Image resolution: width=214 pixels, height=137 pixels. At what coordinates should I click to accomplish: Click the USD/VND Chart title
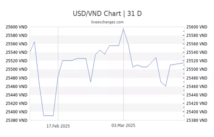coord(107,14)
